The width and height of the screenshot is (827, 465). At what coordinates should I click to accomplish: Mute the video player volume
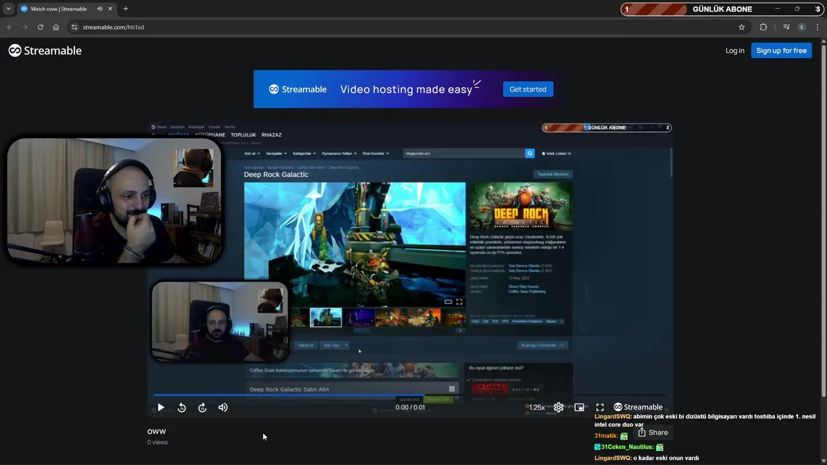pyautogui.click(x=223, y=408)
